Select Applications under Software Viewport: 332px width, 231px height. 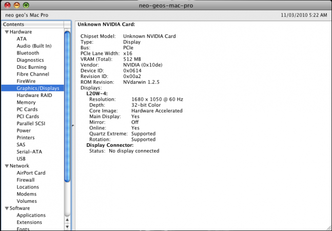(31, 215)
